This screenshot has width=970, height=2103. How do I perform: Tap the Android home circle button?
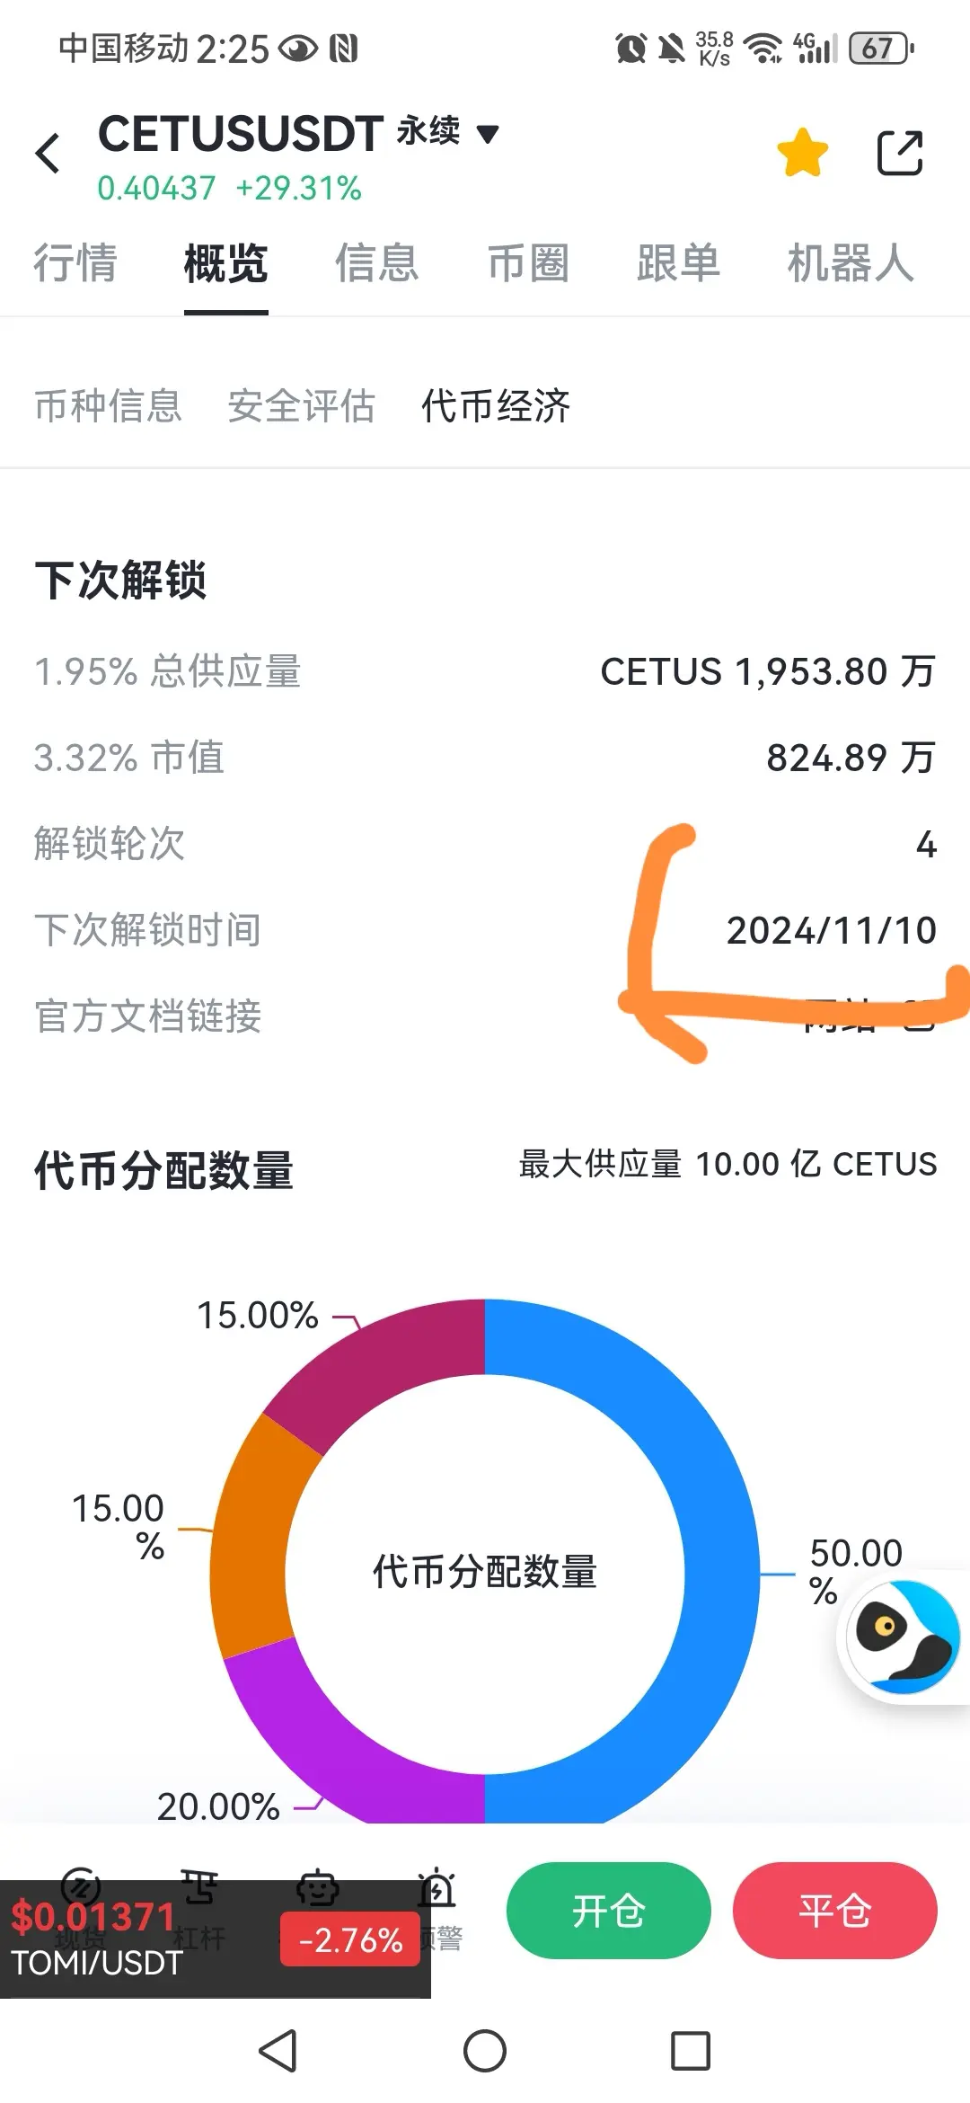[x=485, y=2052]
